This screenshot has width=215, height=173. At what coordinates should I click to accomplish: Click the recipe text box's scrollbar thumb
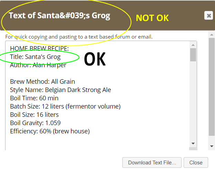point(193,55)
